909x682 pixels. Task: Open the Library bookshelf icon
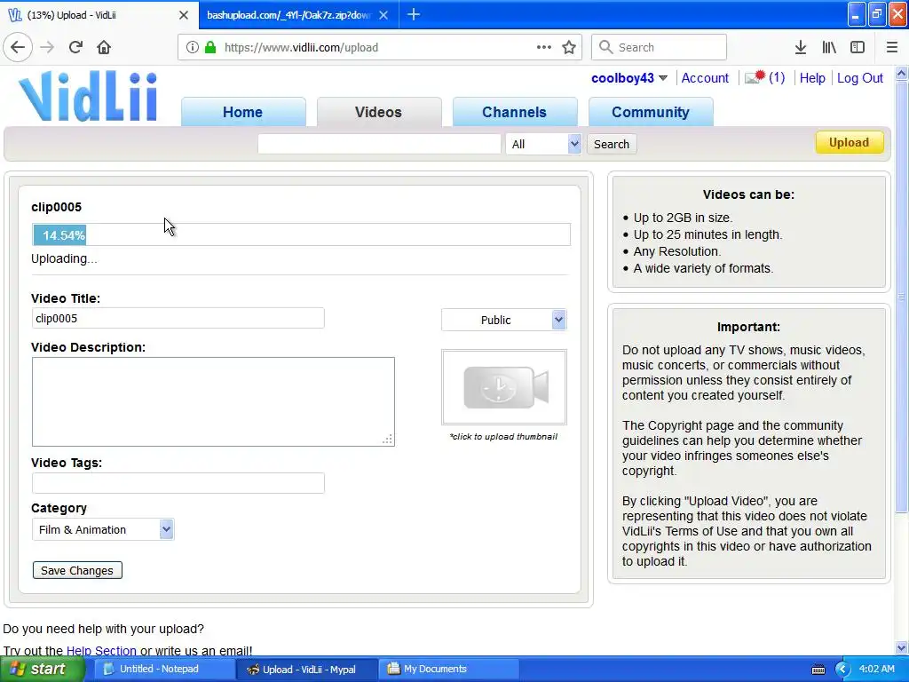click(x=829, y=47)
